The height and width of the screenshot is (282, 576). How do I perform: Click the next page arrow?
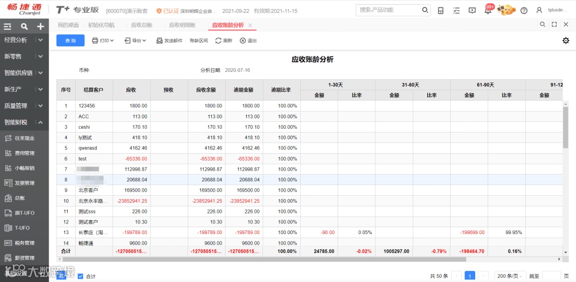point(483,276)
